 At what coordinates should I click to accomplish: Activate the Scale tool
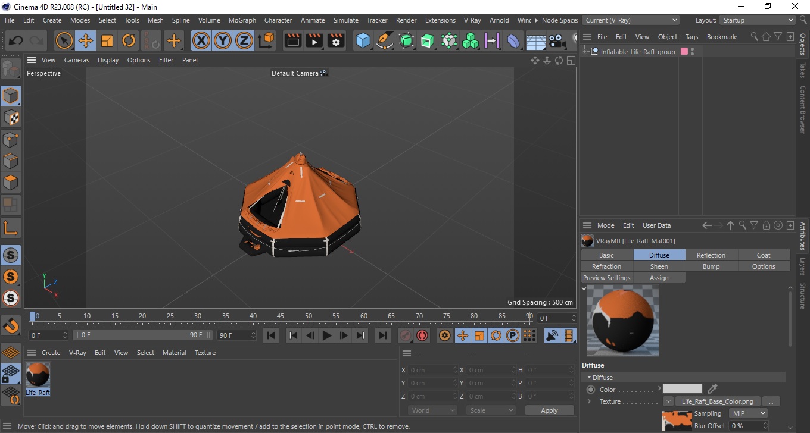(x=107, y=40)
